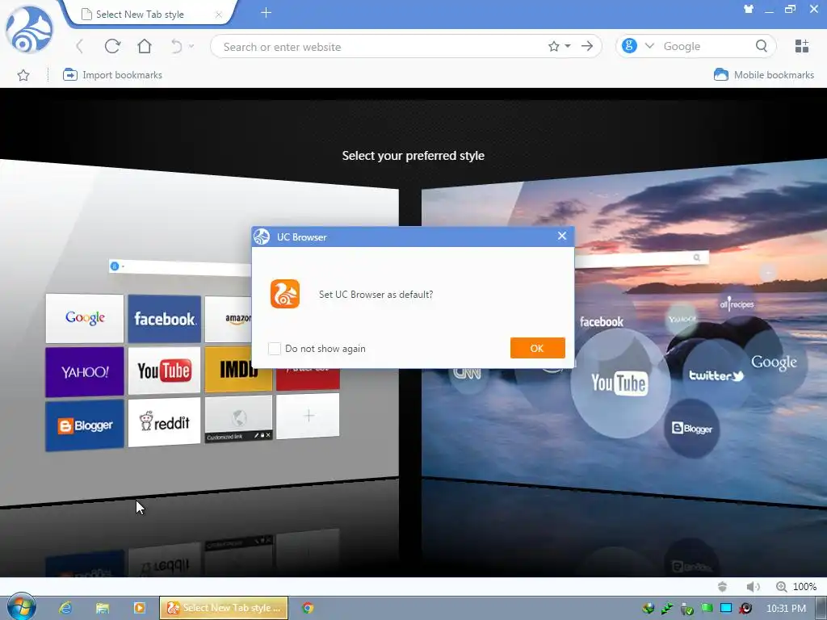Screen dimensions: 827x620
Task: Click the YAHOO! tile in grid preview
Action: [x=84, y=371]
